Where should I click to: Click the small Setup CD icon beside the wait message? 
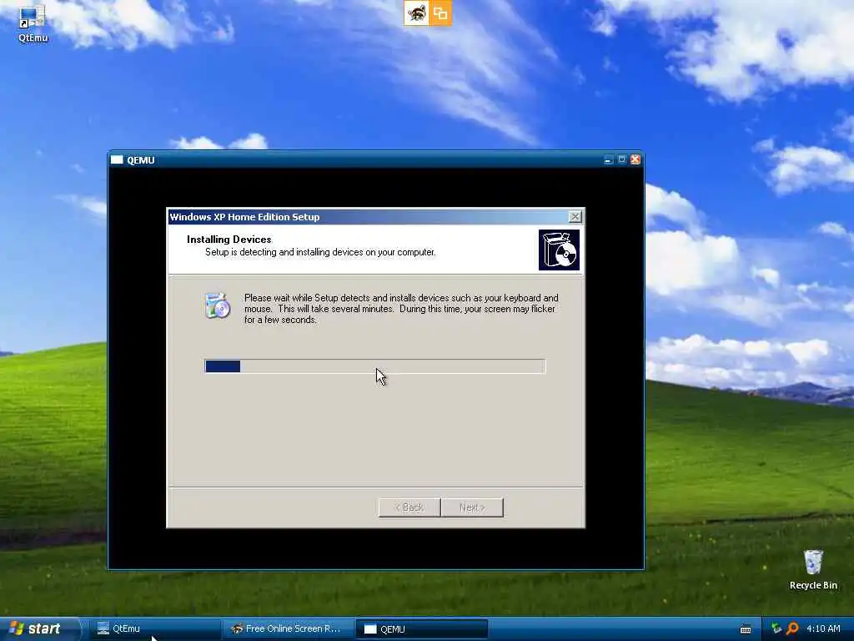click(218, 305)
